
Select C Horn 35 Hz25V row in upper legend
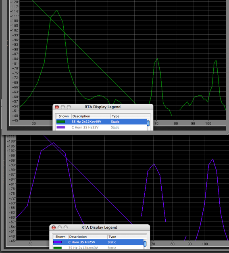[101, 127]
